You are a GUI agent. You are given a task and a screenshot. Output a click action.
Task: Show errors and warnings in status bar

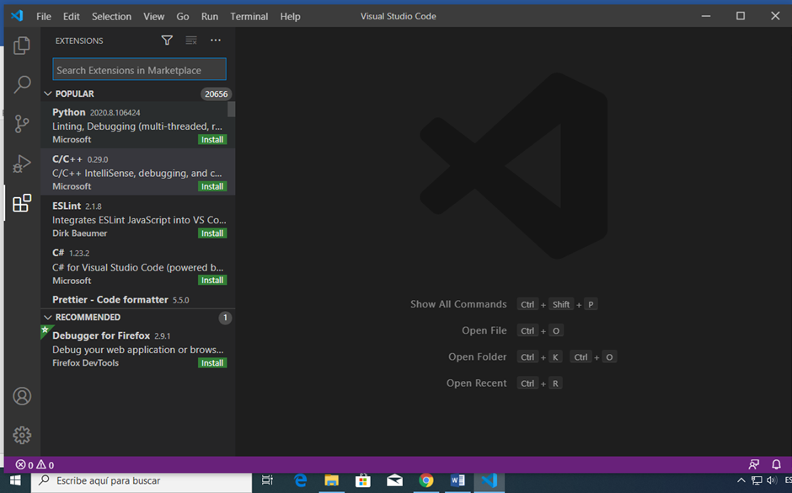pyautogui.click(x=35, y=464)
